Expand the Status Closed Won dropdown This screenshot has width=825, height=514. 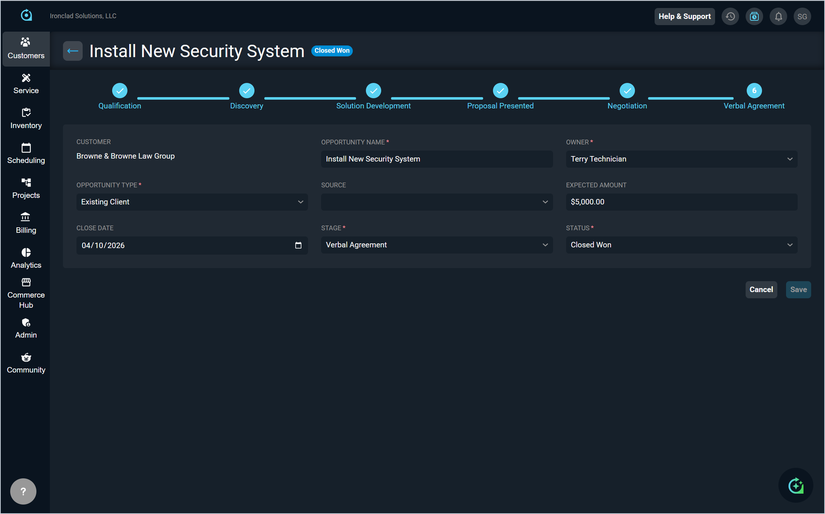[681, 245]
